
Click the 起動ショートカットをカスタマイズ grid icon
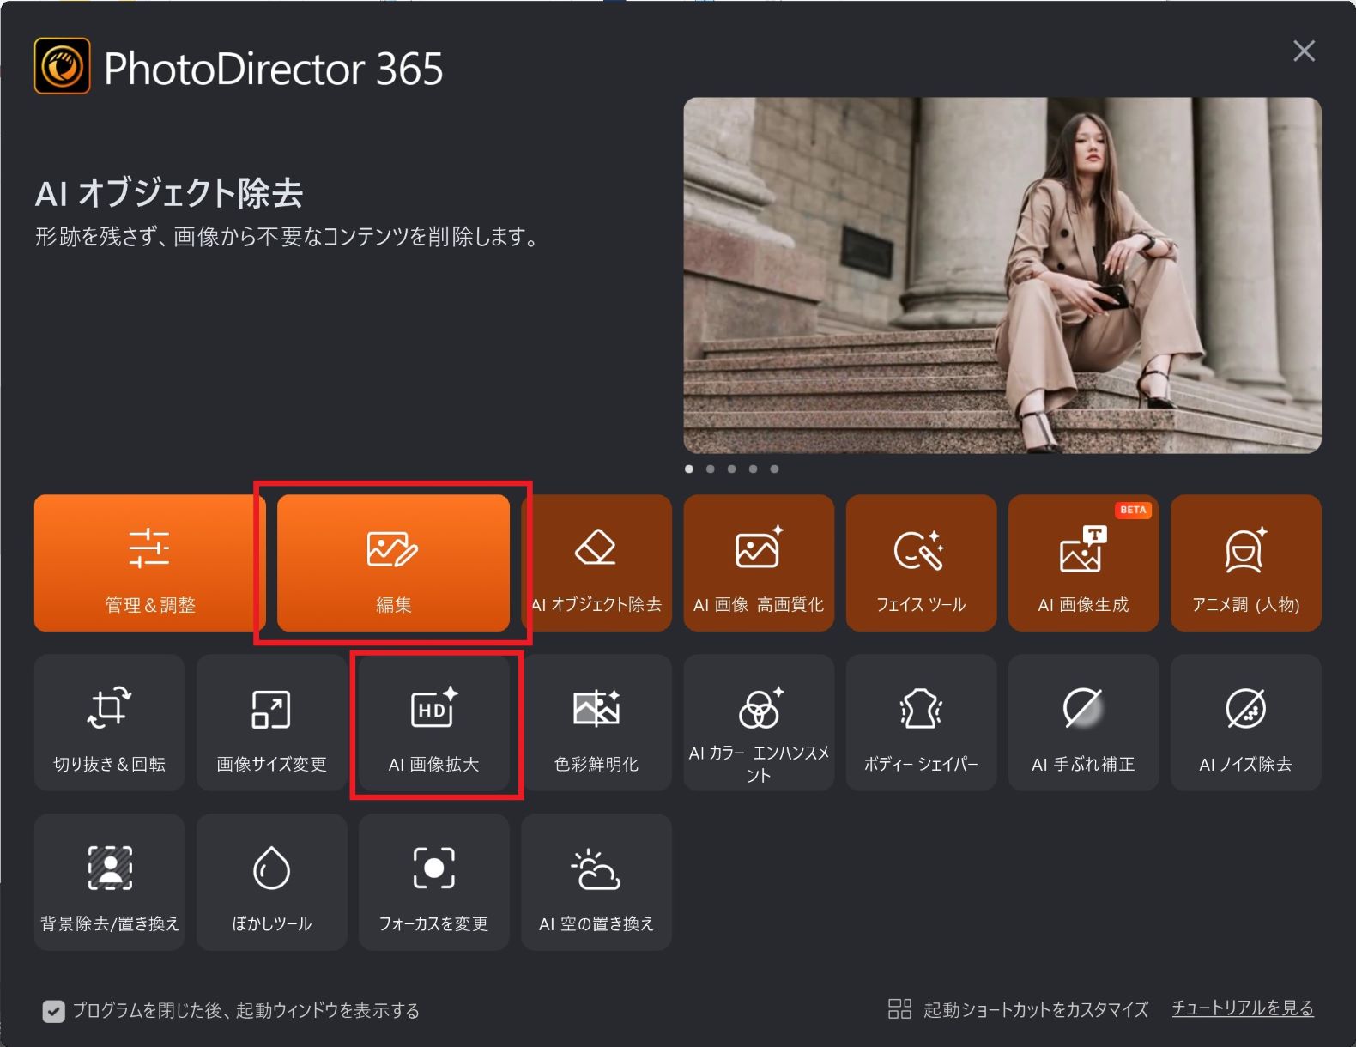(899, 1009)
